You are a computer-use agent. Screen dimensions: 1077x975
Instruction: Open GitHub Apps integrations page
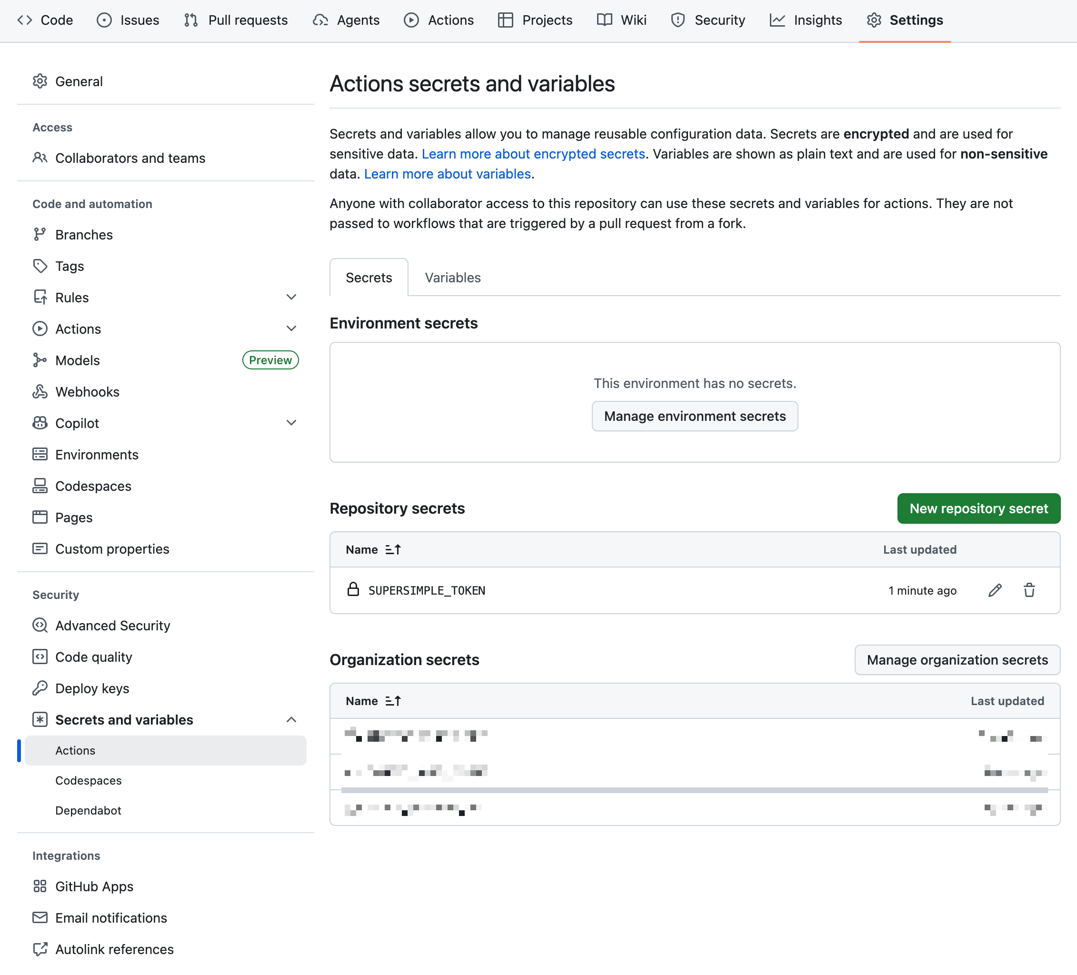point(94,886)
